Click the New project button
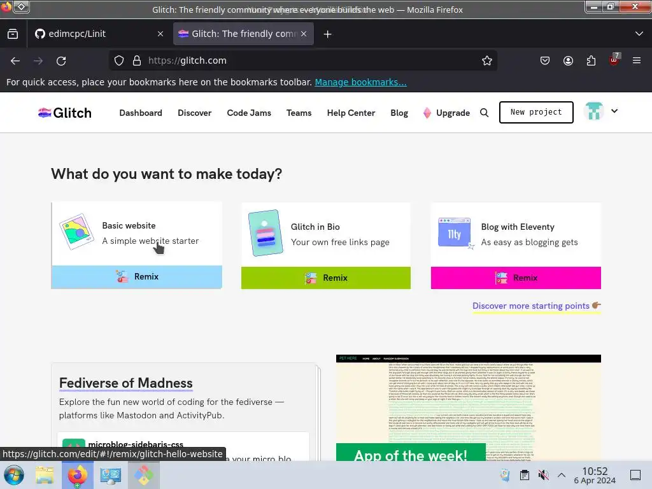Viewport: 652px width, 489px height. [x=536, y=112]
